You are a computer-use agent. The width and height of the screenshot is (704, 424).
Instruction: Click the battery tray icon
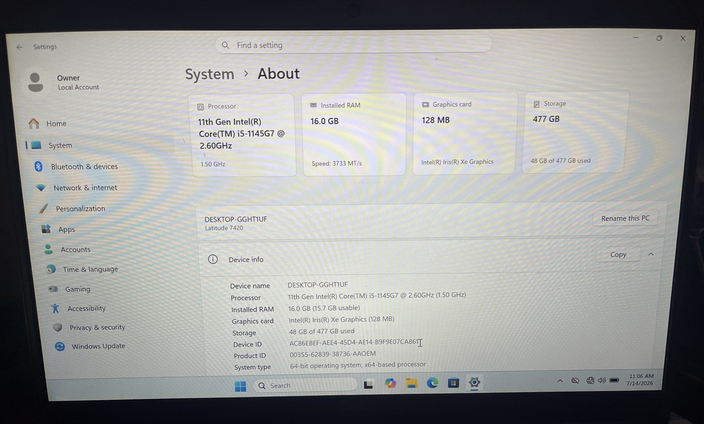coord(614,380)
